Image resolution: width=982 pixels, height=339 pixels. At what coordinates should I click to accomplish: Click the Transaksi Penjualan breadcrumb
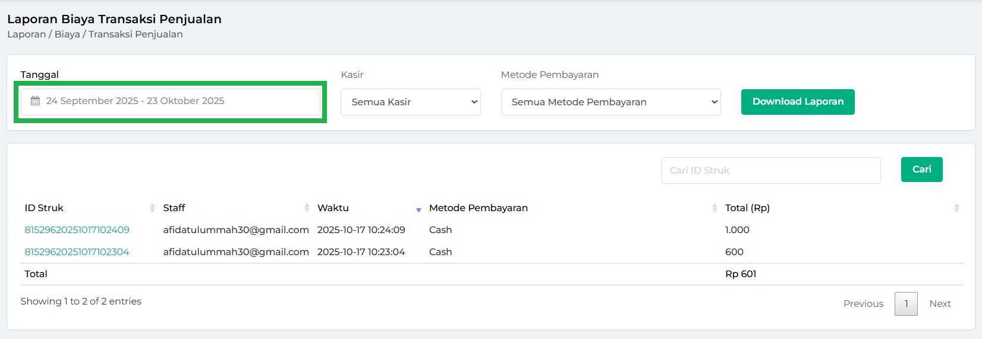pos(136,34)
